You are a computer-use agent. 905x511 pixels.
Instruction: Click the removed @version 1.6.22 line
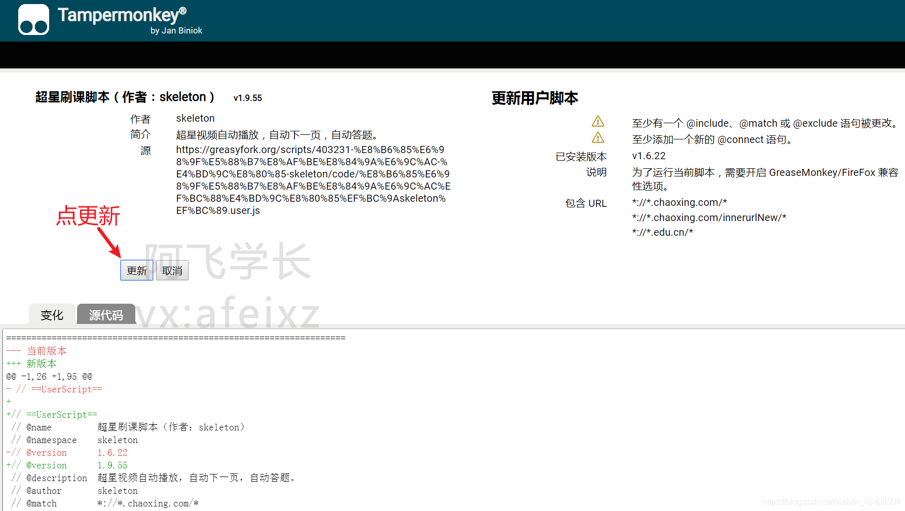[67, 452]
